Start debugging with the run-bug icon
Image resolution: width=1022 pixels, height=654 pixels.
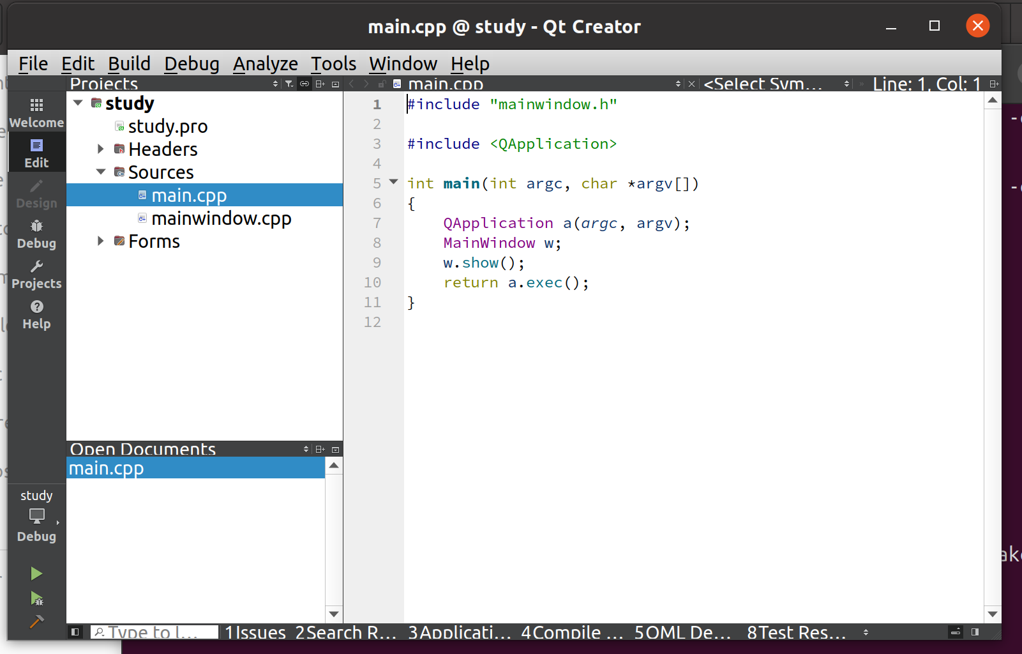(36, 598)
